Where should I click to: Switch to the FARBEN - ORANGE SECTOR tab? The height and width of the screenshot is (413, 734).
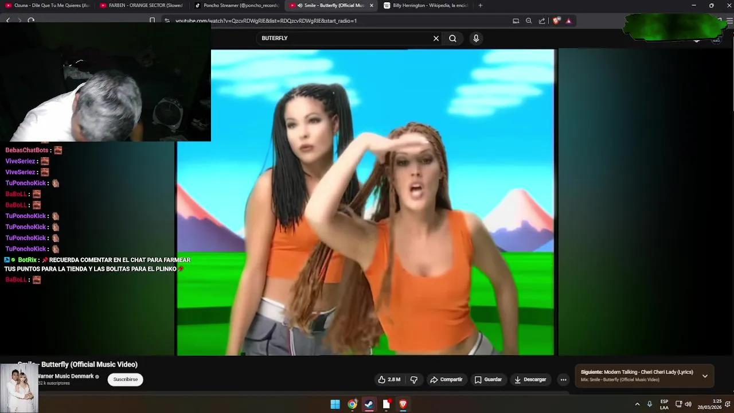pos(142,5)
